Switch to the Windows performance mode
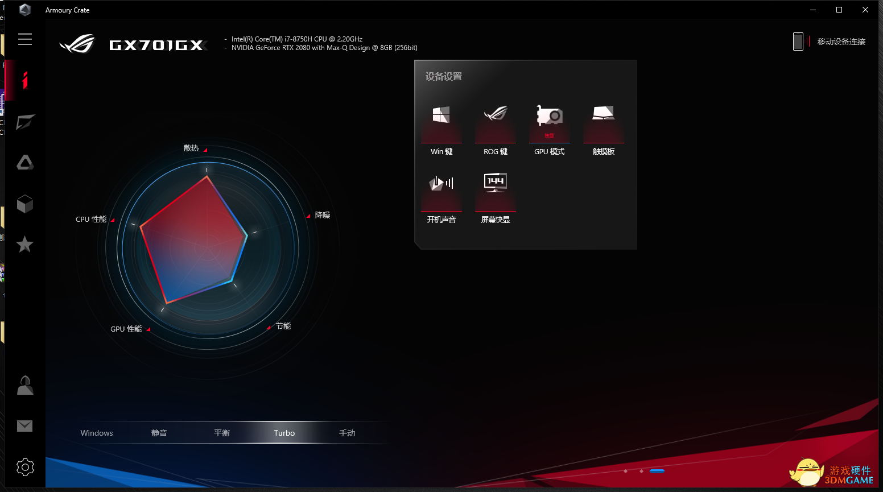The image size is (883, 492). (97, 433)
